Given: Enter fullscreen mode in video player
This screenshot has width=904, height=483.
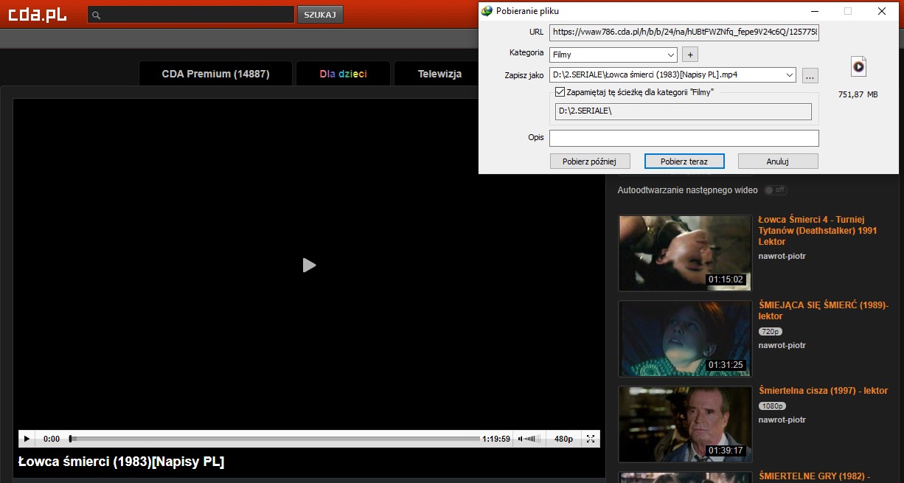Looking at the screenshot, I should pyautogui.click(x=591, y=439).
